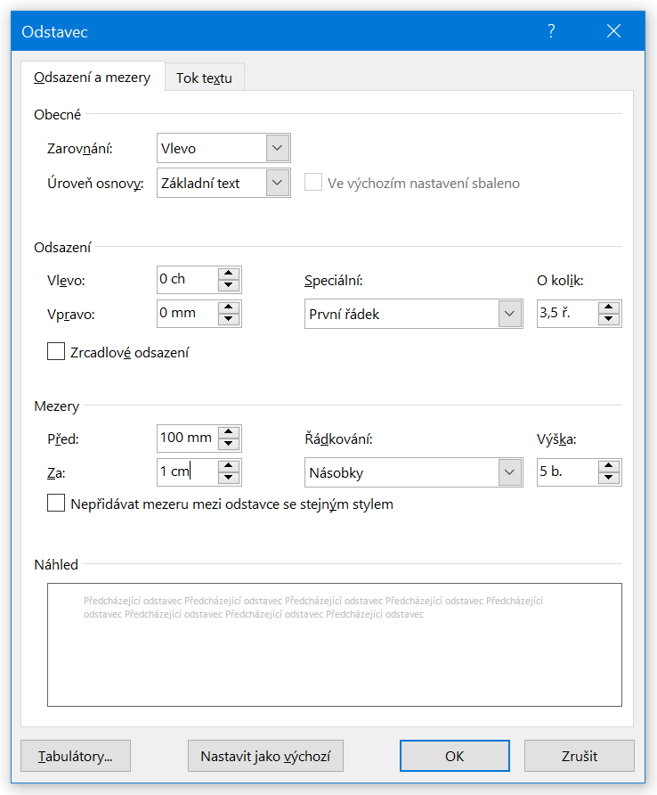Viewport: 657px width, 795px height.
Task: Increase the O kolik value
Action: tap(609, 308)
